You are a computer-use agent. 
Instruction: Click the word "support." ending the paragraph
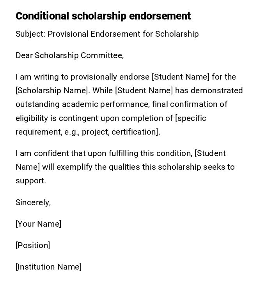31,181
